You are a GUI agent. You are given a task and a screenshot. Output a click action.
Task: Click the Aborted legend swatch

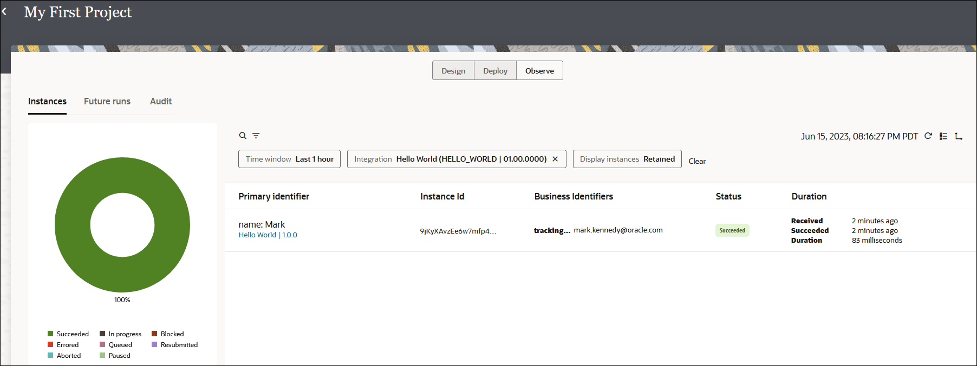click(50, 356)
